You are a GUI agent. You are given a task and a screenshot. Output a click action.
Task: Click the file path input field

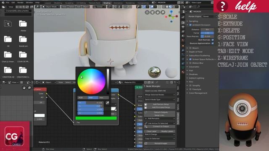pyautogui.click(x=18, y=10)
